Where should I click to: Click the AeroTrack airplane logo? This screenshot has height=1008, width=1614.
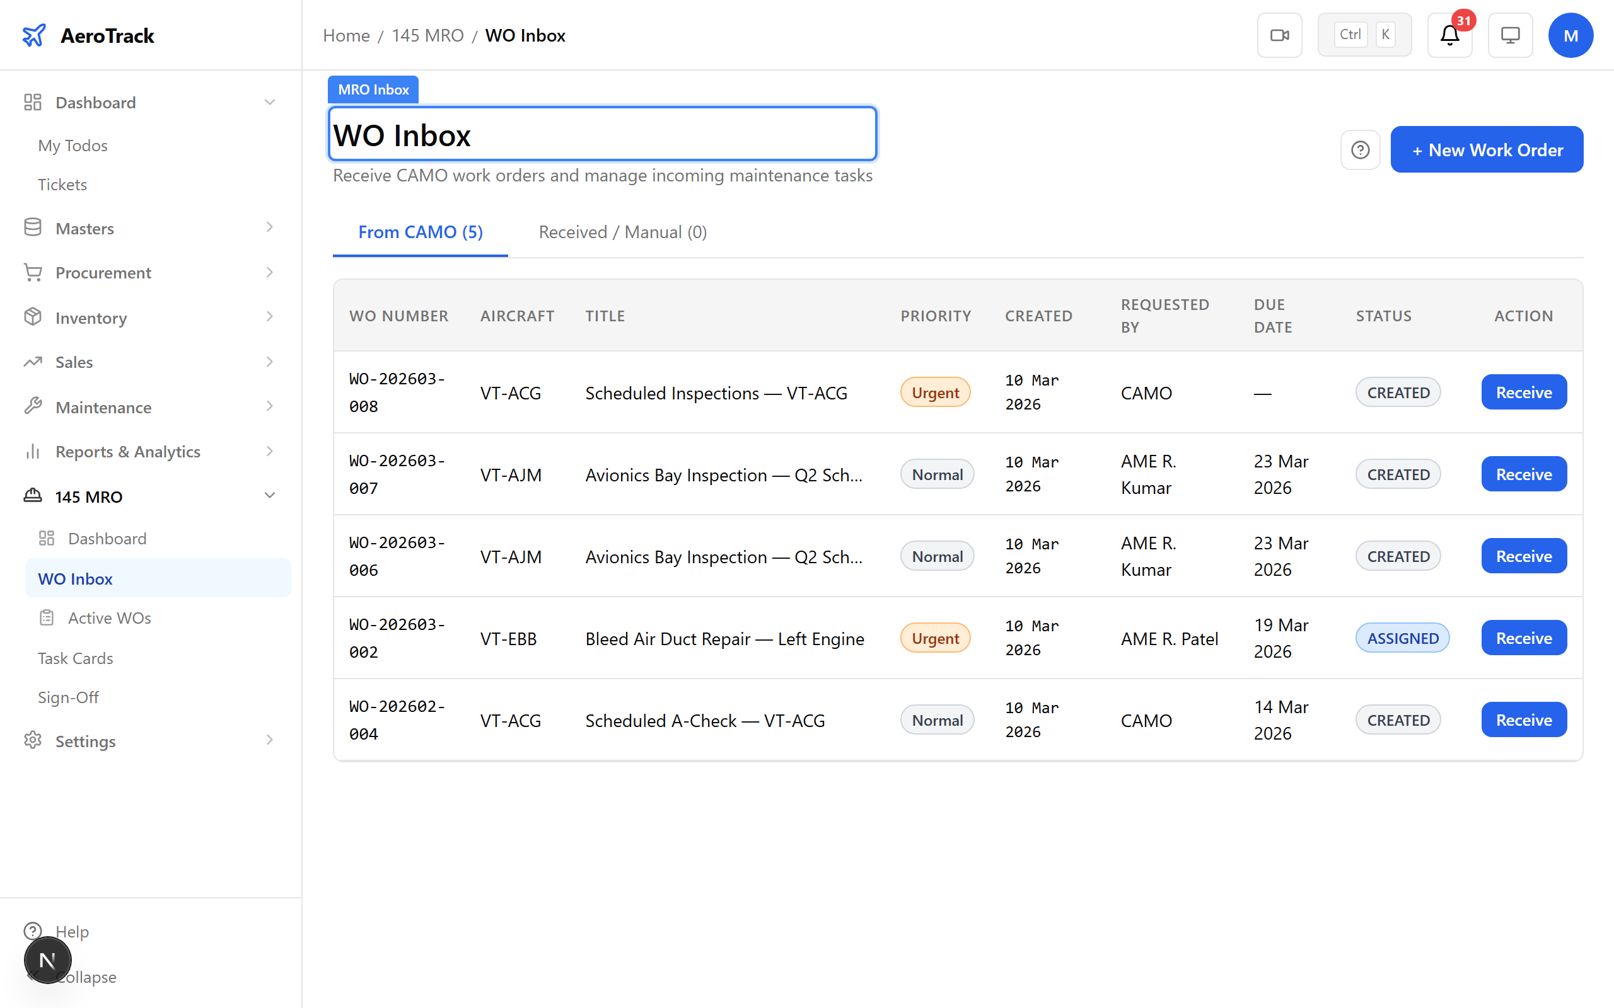(x=35, y=35)
